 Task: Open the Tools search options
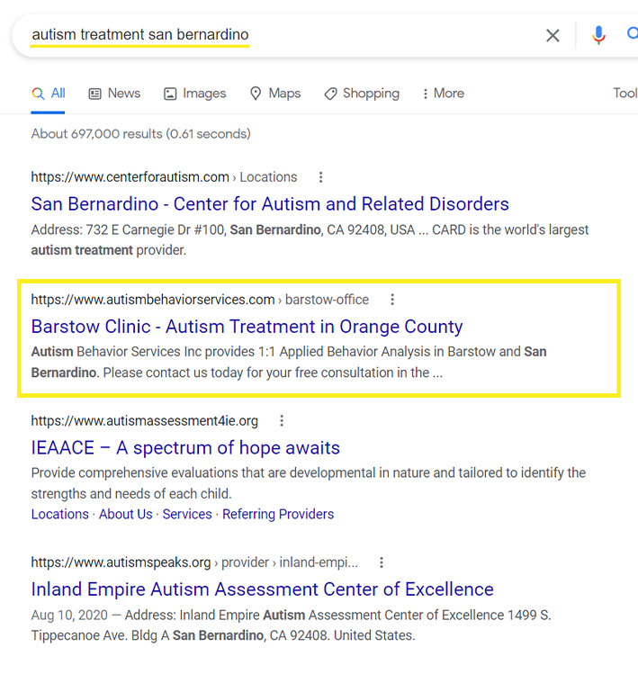tap(625, 94)
